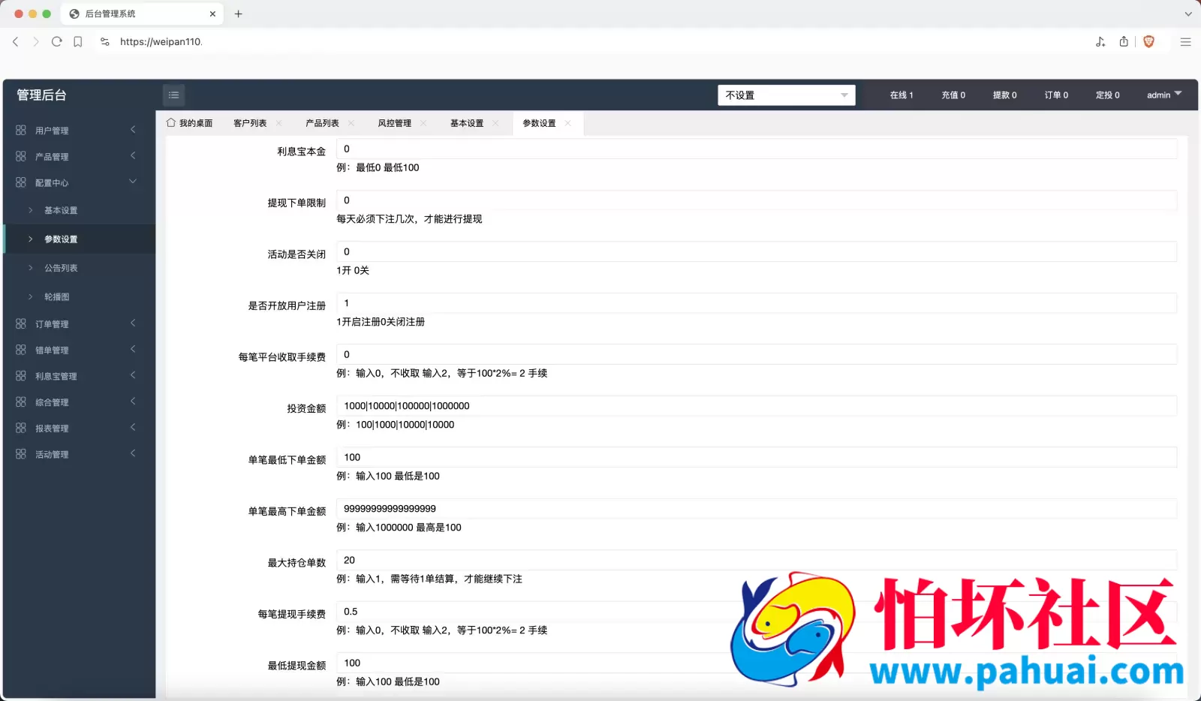This screenshot has width=1201, height=701.
Task: Go forward with browser forward arrow
Action: (x=36, y=42)
